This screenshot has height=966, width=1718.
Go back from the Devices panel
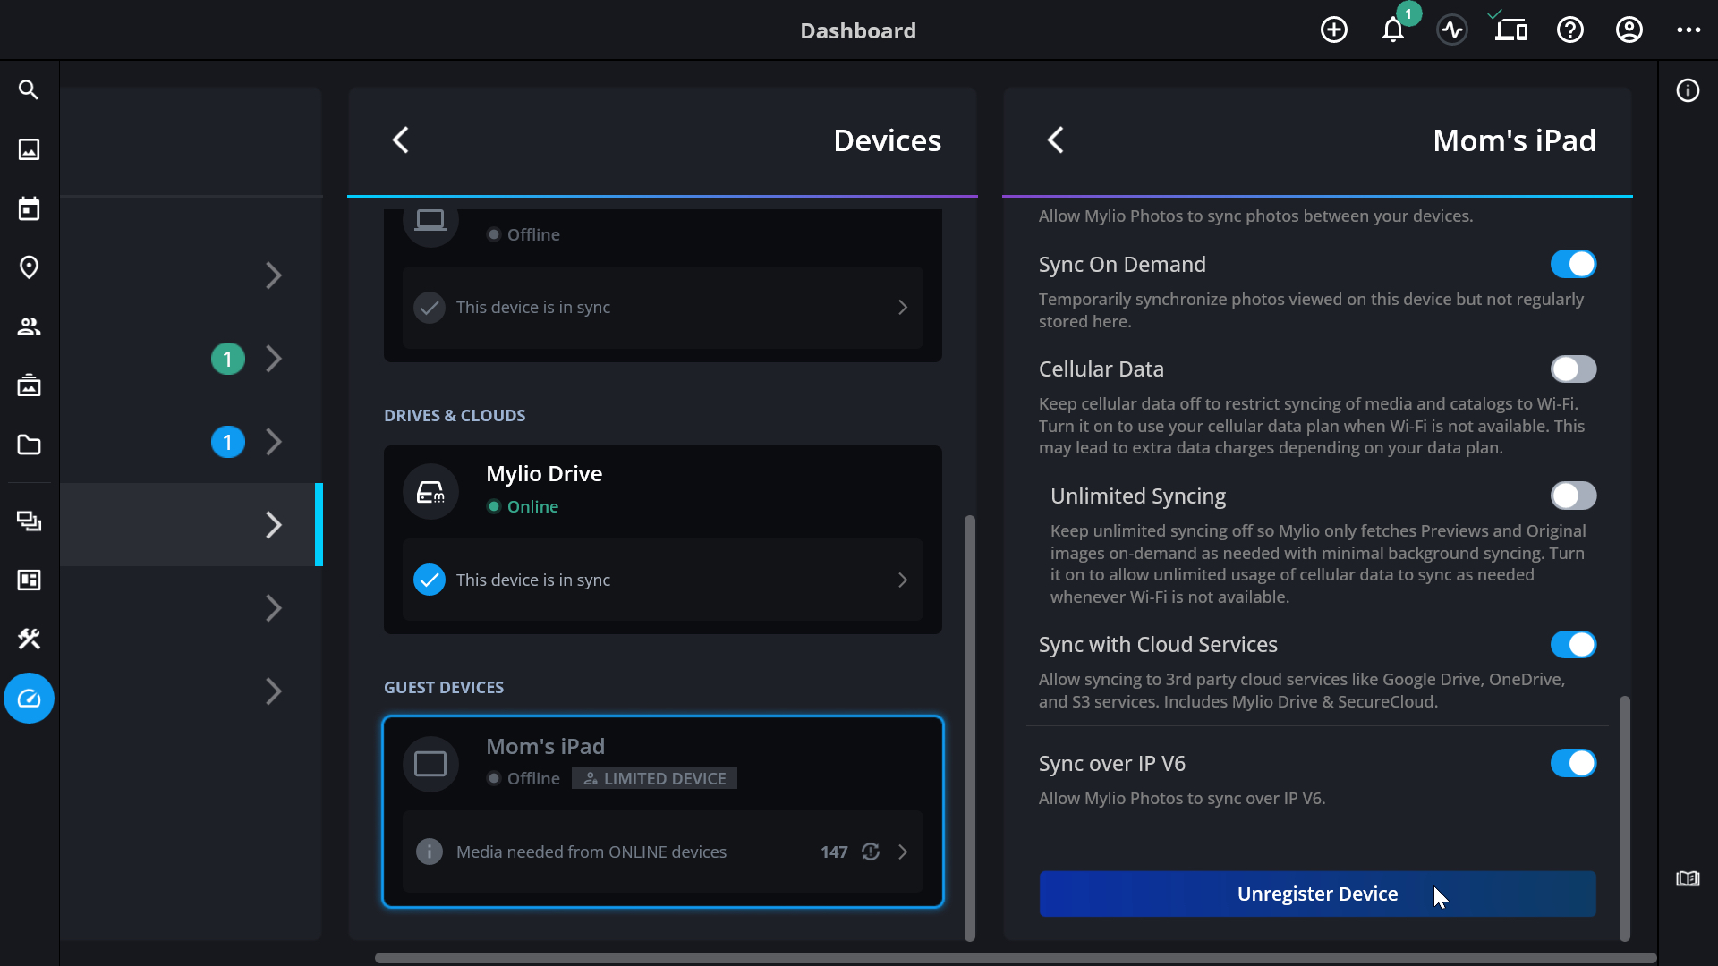coord(401,140)
